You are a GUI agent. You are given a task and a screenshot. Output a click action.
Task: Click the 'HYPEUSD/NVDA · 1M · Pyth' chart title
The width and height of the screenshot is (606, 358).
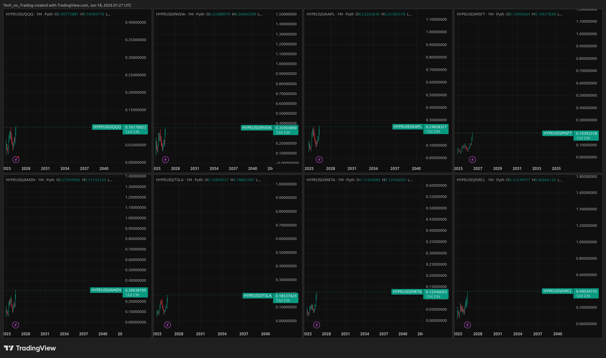click(180, 14)
